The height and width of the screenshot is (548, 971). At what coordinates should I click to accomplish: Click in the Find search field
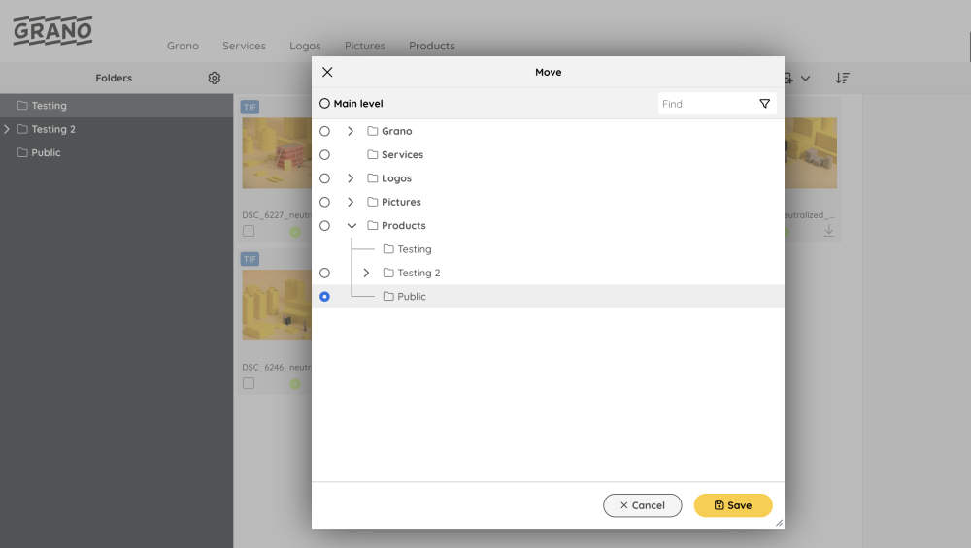click(x=708, y=104)
